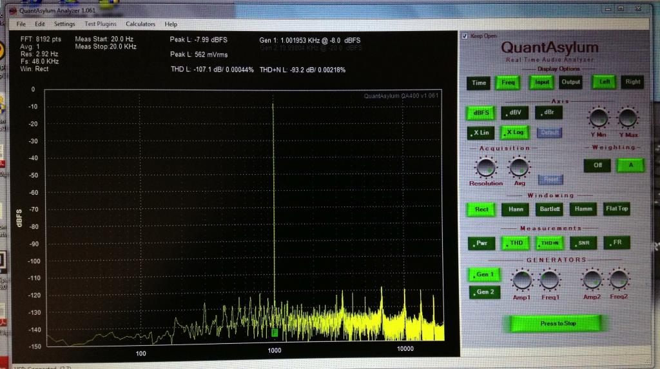This screenshot has height=369, width=660.
Task: Click the THD L readout text
Action: [212, 70]
